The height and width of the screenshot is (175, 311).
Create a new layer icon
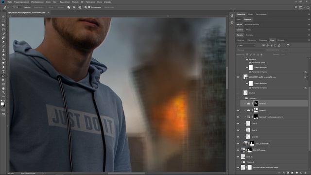pos(301,173)
